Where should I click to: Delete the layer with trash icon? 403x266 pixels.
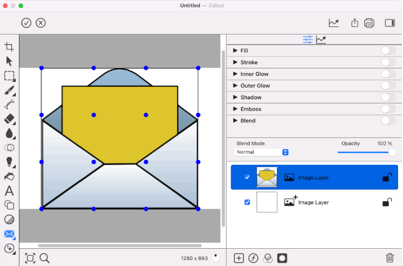(x=390, y=258)
